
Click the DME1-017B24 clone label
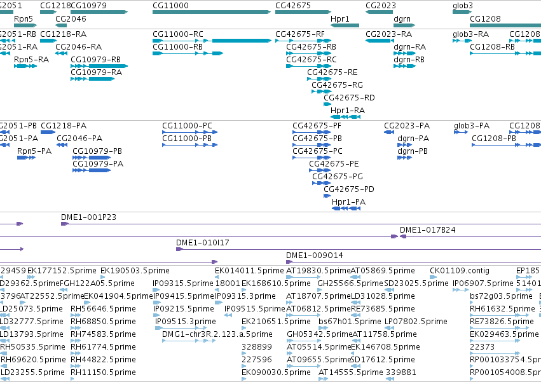(x=427, y=230)
